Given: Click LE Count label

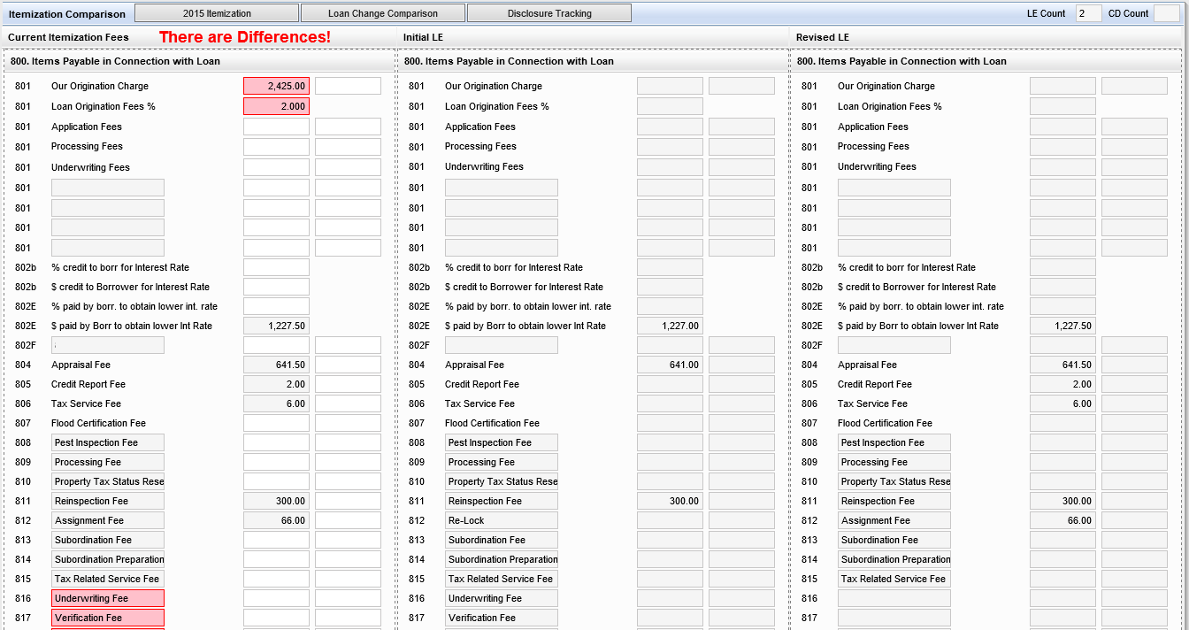Looking at the screenshot, I should coord(1047,14).
